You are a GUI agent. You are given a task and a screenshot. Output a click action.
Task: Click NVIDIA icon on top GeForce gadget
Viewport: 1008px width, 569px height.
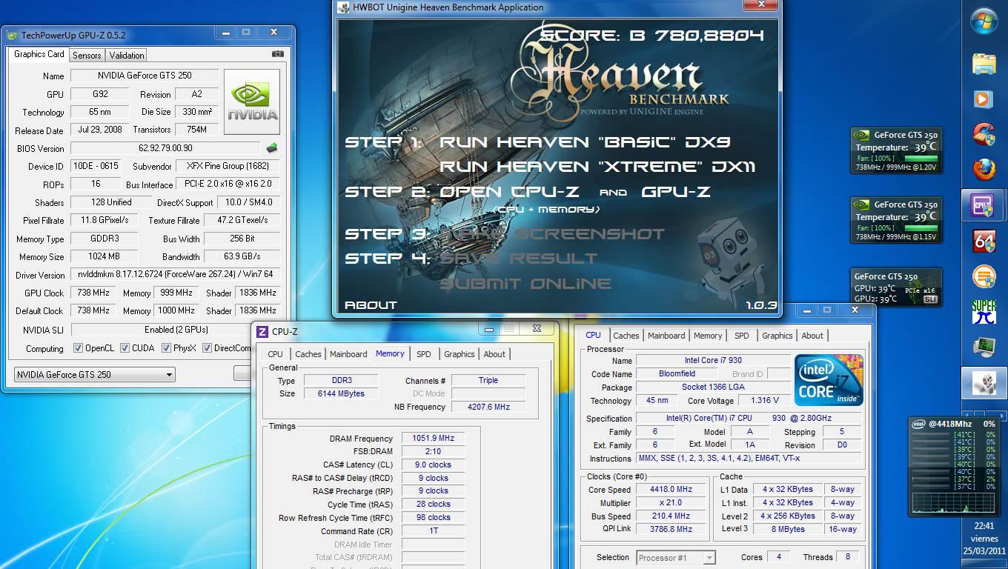(x=861, y=135)
